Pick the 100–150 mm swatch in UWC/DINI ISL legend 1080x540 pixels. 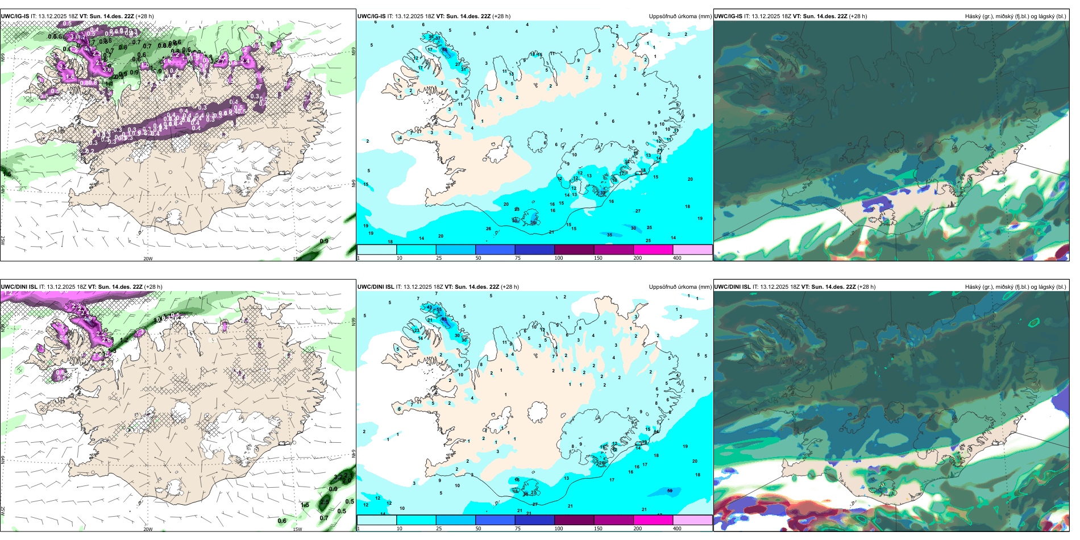[574, 520]
